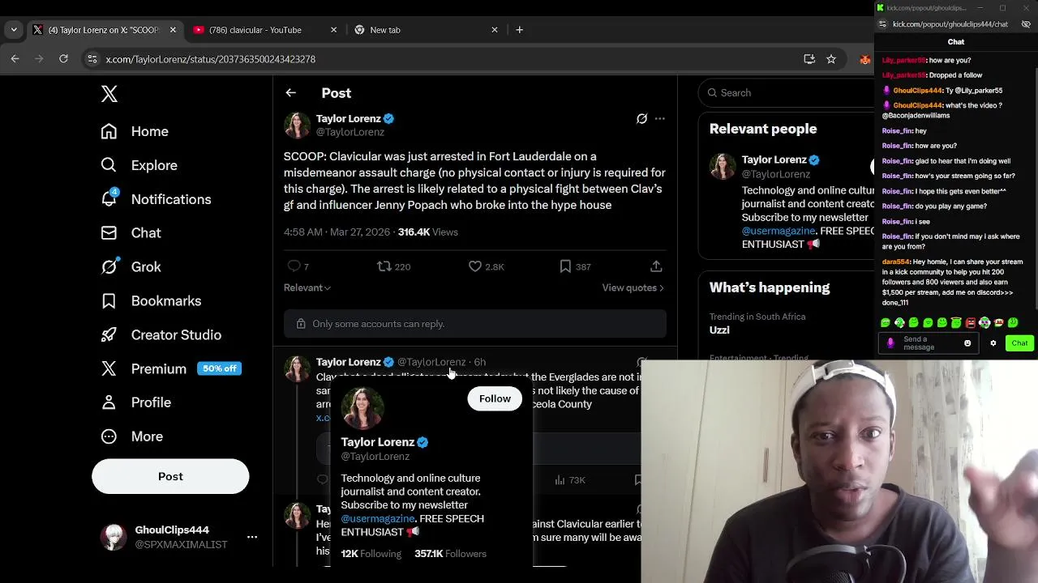The image size is (1038, 583).
Task: Switch to the clavicular YouTube tab
Action: click(255, 30)
